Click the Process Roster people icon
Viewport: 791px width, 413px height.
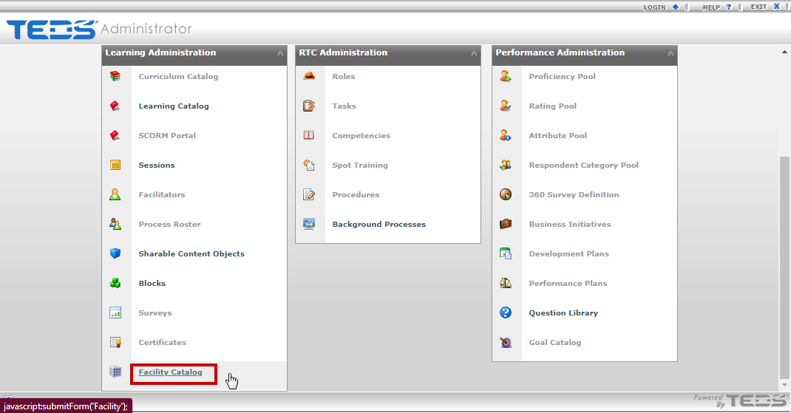click(x=115, y=224)
